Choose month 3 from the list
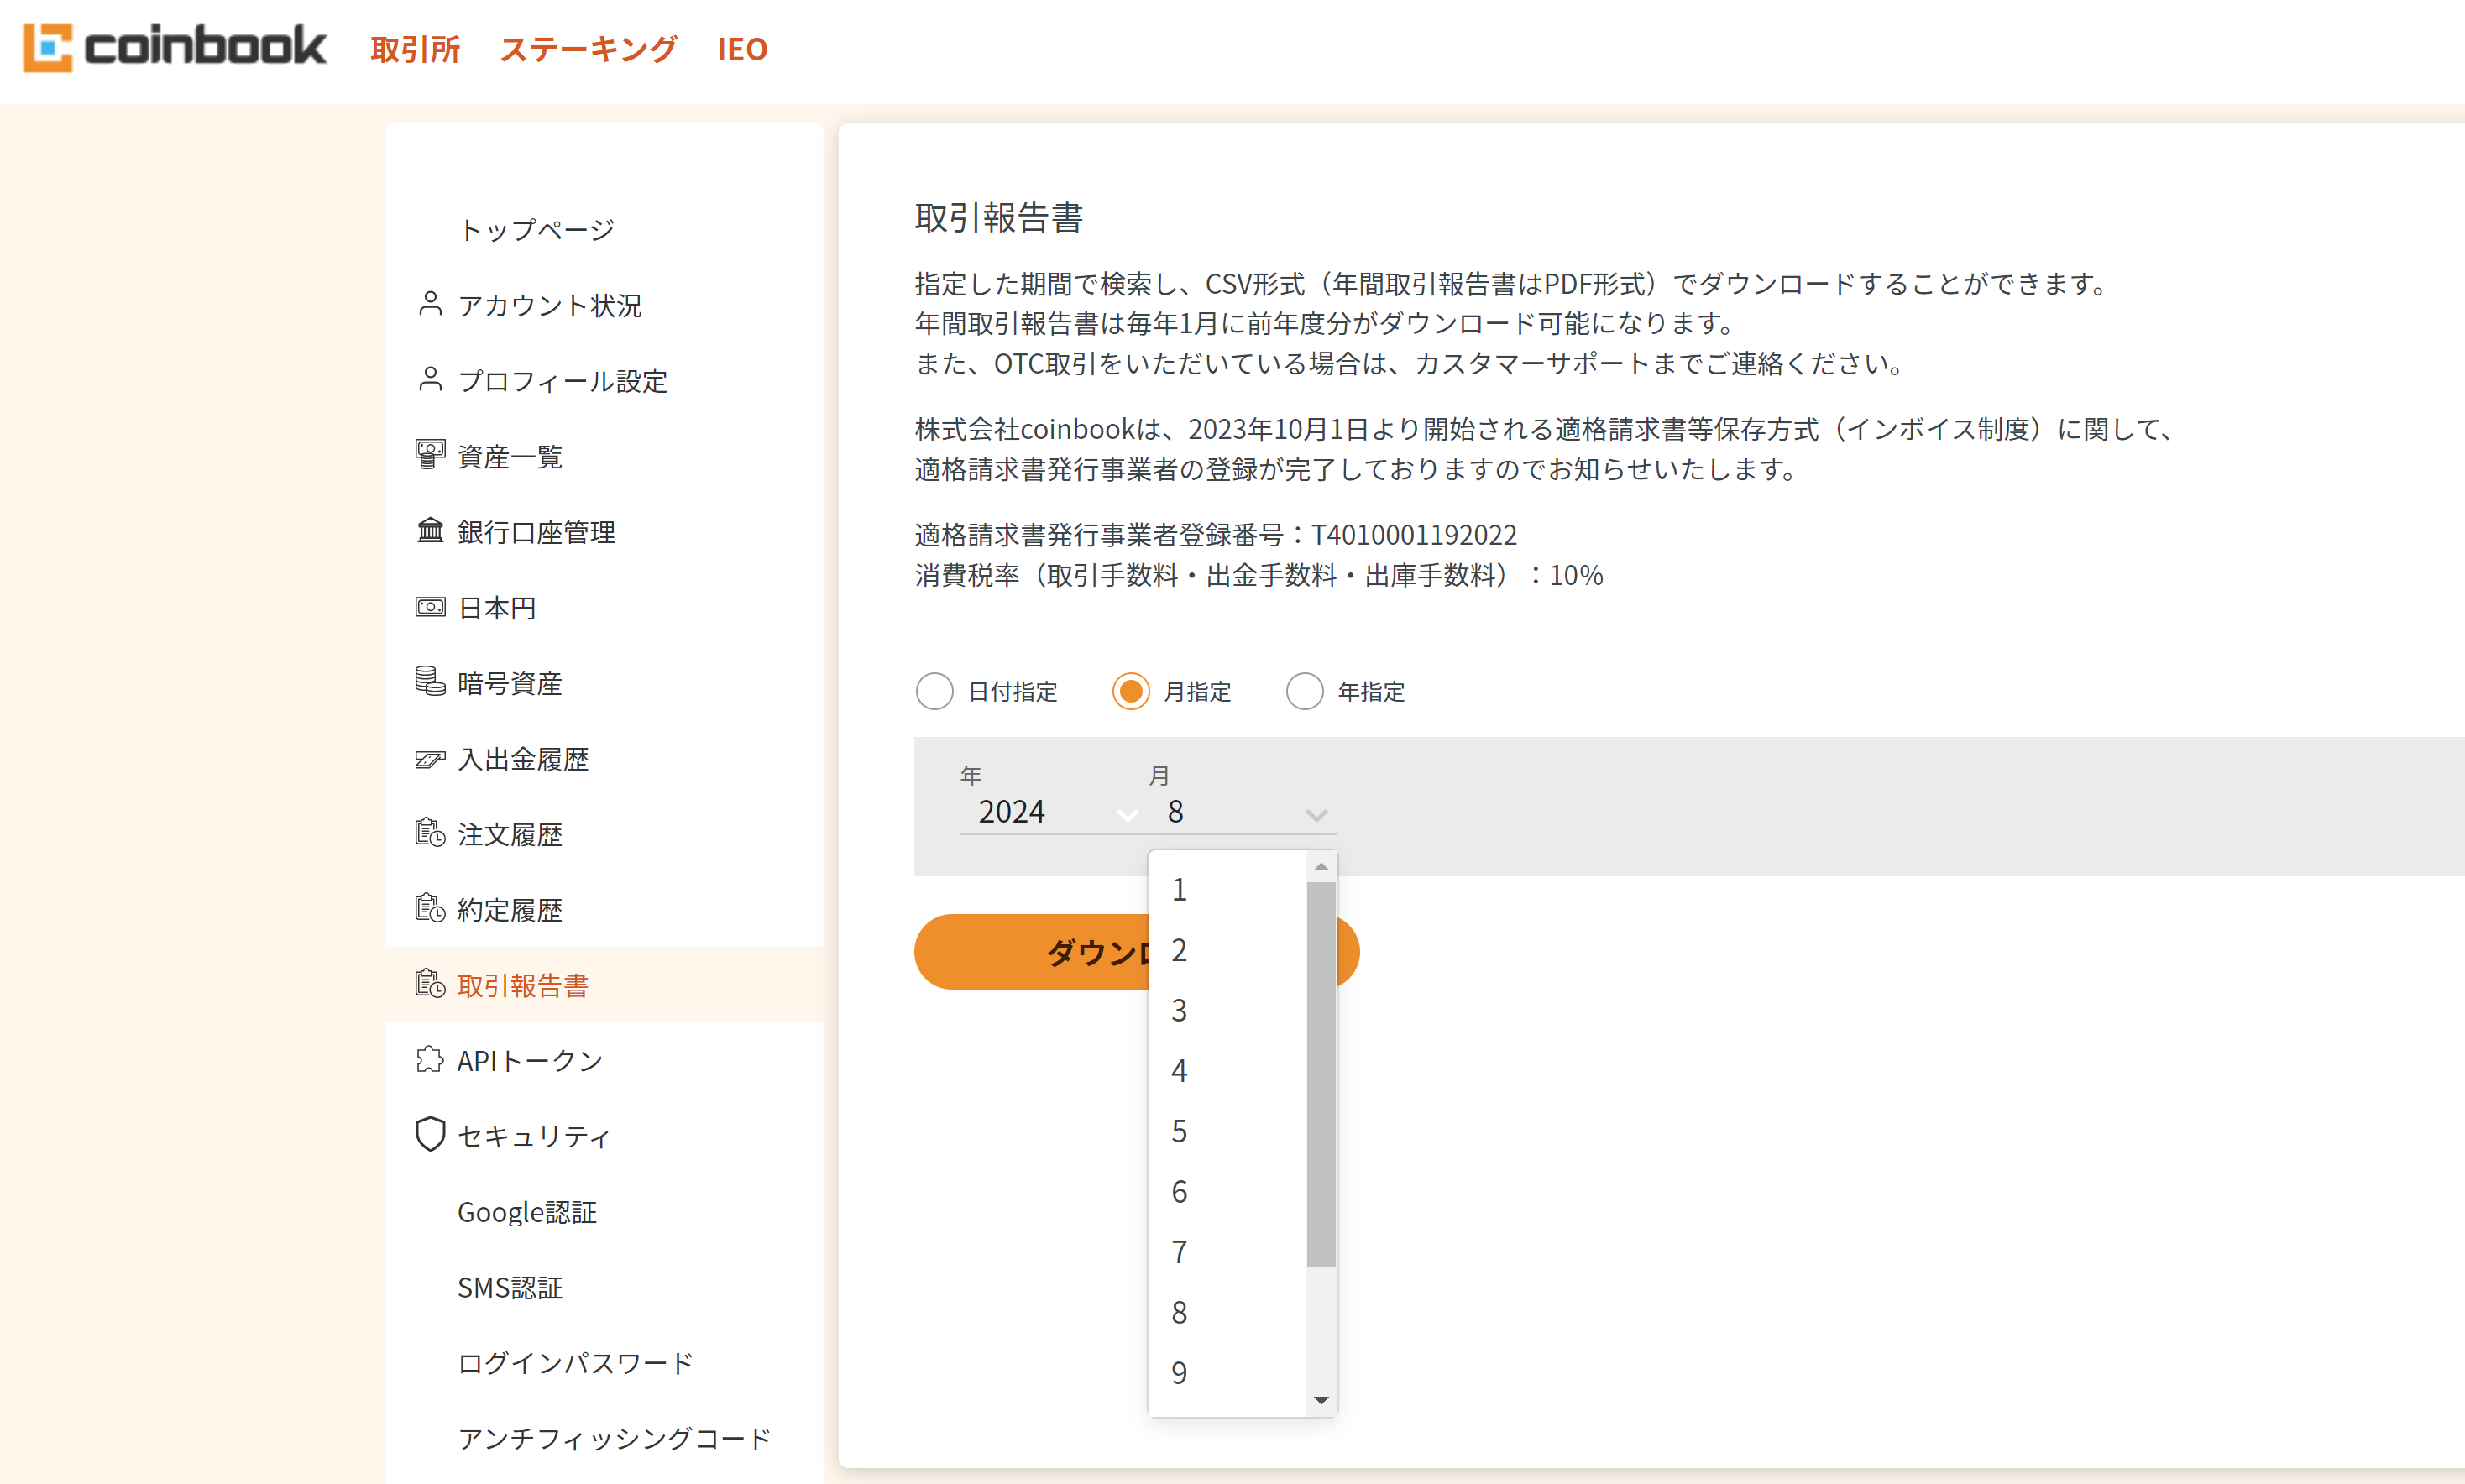Screen dimensions: 2465x1484 [1228, 1010]
